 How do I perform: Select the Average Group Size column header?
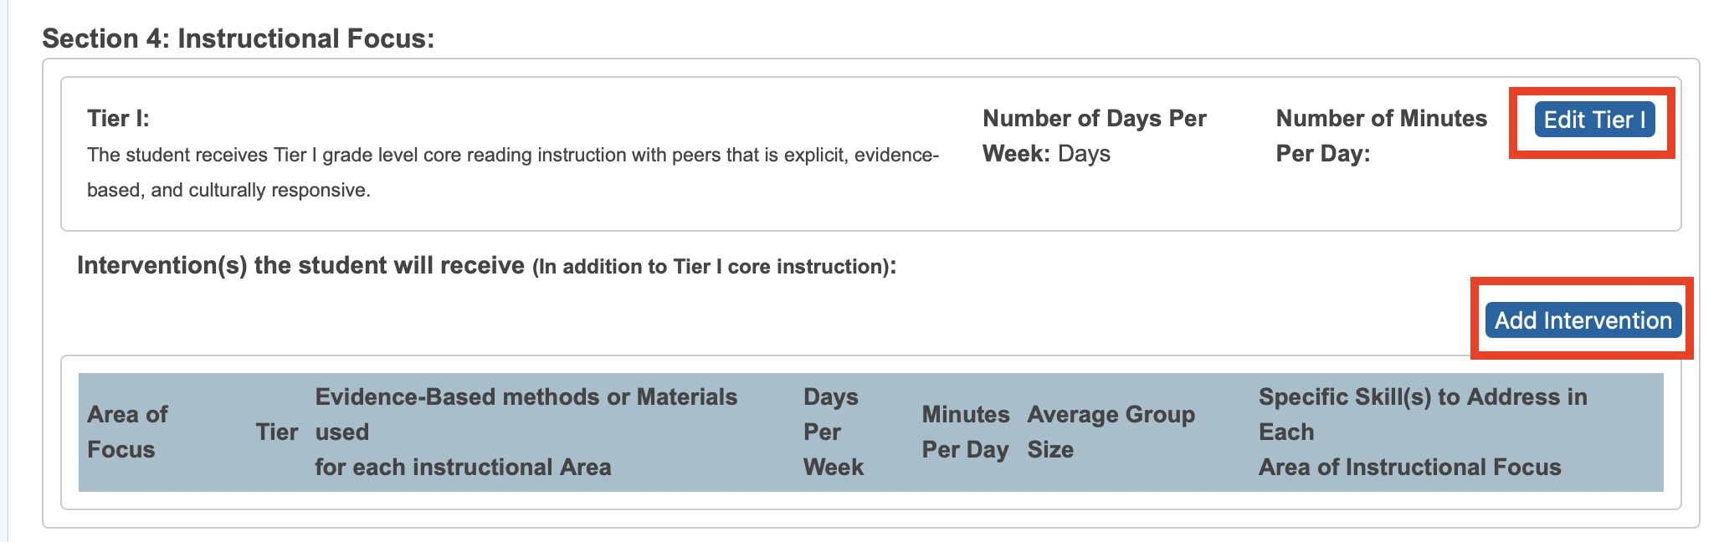pos(1111,432)
